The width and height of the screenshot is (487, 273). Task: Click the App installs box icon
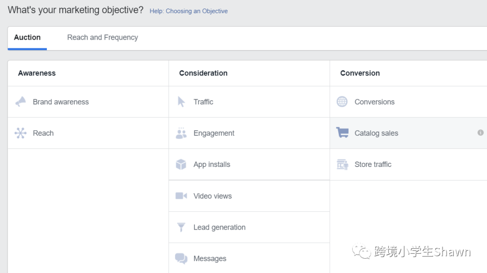181,165
